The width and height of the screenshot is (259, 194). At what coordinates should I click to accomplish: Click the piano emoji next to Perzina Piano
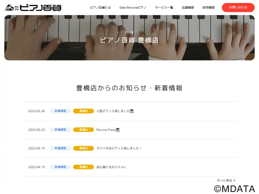[118, 130]
